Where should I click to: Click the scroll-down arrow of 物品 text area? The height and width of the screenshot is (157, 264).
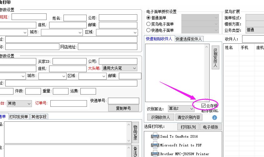[129, 141]
